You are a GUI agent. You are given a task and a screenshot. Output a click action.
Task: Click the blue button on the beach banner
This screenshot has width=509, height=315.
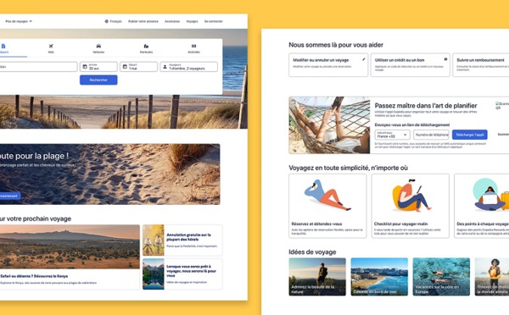pyautogui.click(x=9, y=196)
